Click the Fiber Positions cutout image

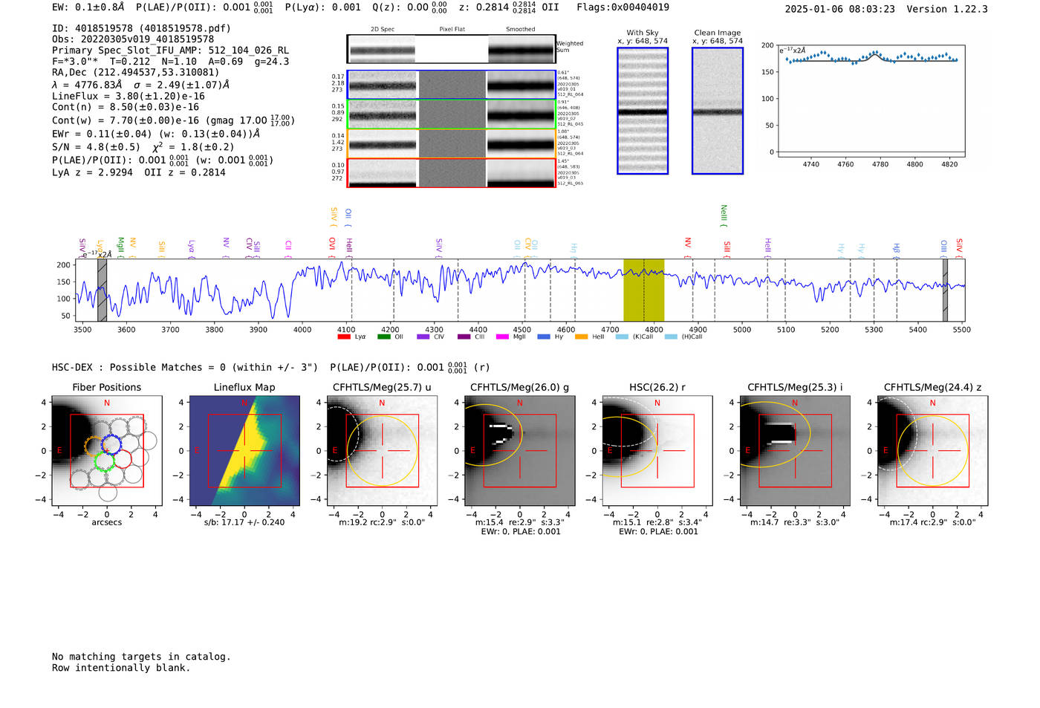pos(106,451)
